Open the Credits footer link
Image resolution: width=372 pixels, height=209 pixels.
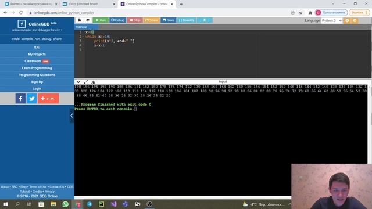click(x=37, y=192)
